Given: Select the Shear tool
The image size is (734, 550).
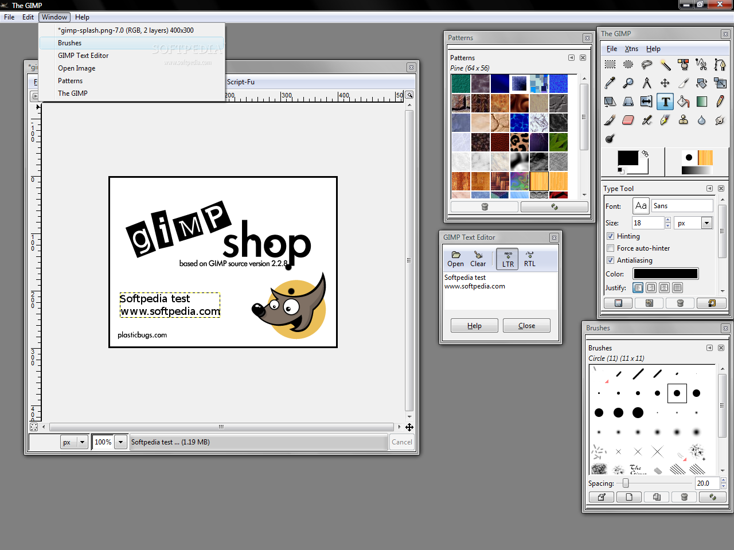Looking at the screenshot, I should 610,102.
